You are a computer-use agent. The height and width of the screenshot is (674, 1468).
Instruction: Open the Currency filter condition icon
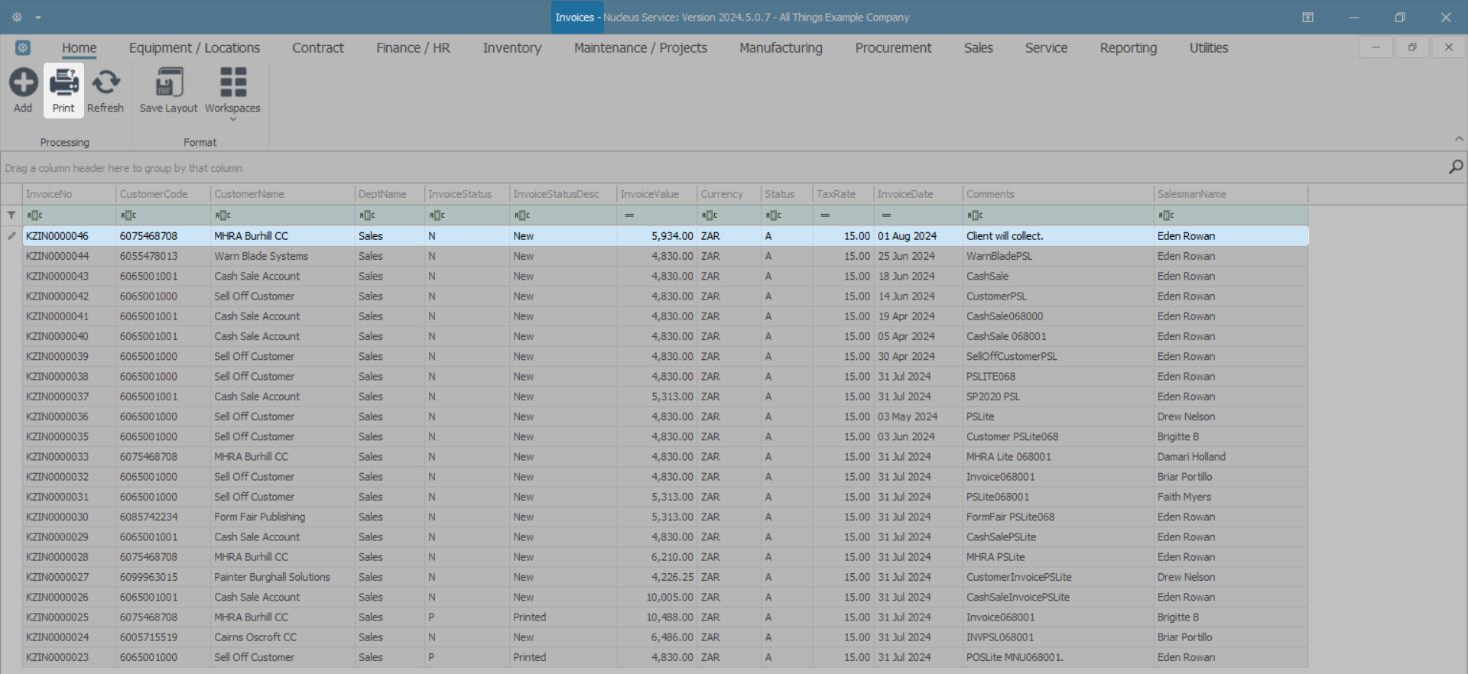click(710, 215)
